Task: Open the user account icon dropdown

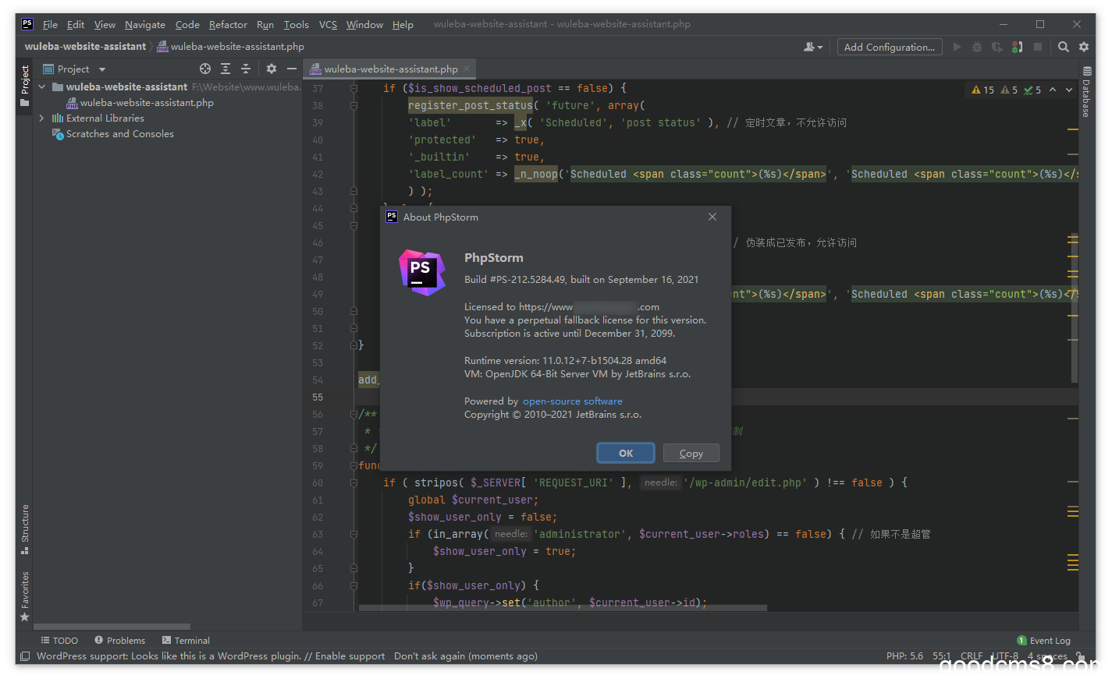Action: point(813,47)
